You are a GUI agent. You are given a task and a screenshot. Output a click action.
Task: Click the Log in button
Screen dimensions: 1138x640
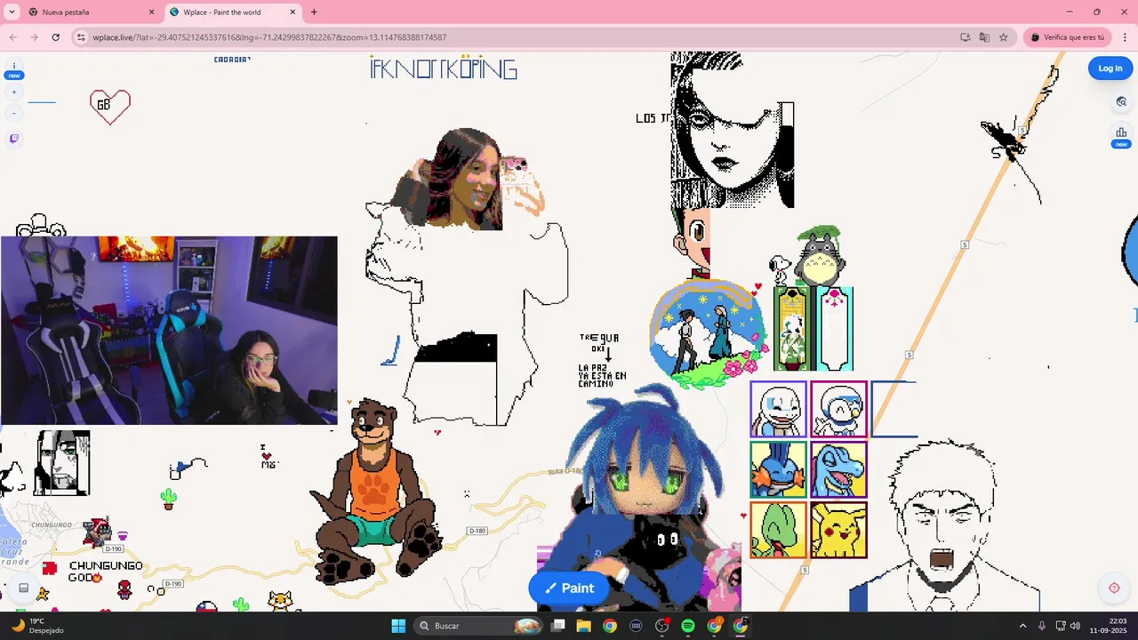1110,68
